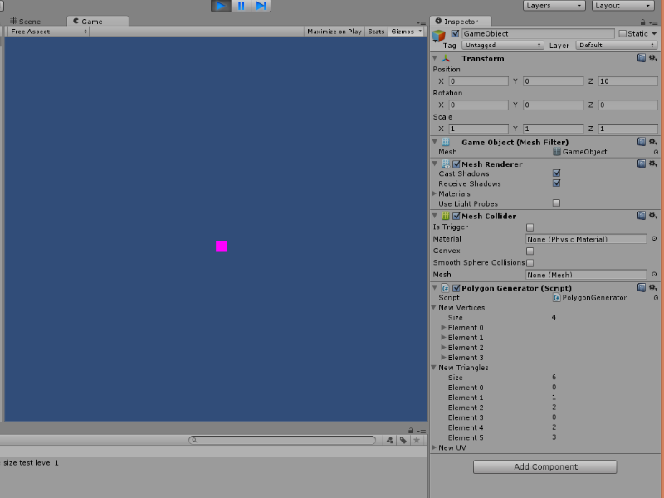Open the Gizmos dropdown arrow
This screenshot has height=498, width=664.
tap(420, 32)
